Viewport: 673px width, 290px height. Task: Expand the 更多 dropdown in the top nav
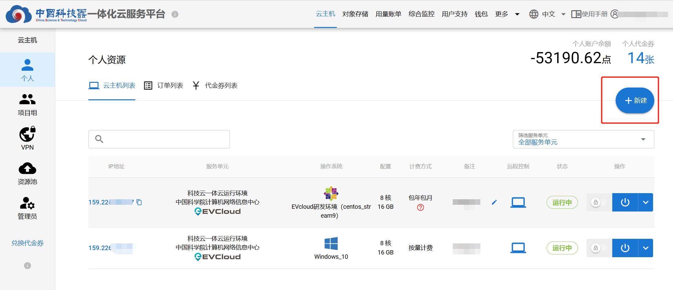click(507, 14)
